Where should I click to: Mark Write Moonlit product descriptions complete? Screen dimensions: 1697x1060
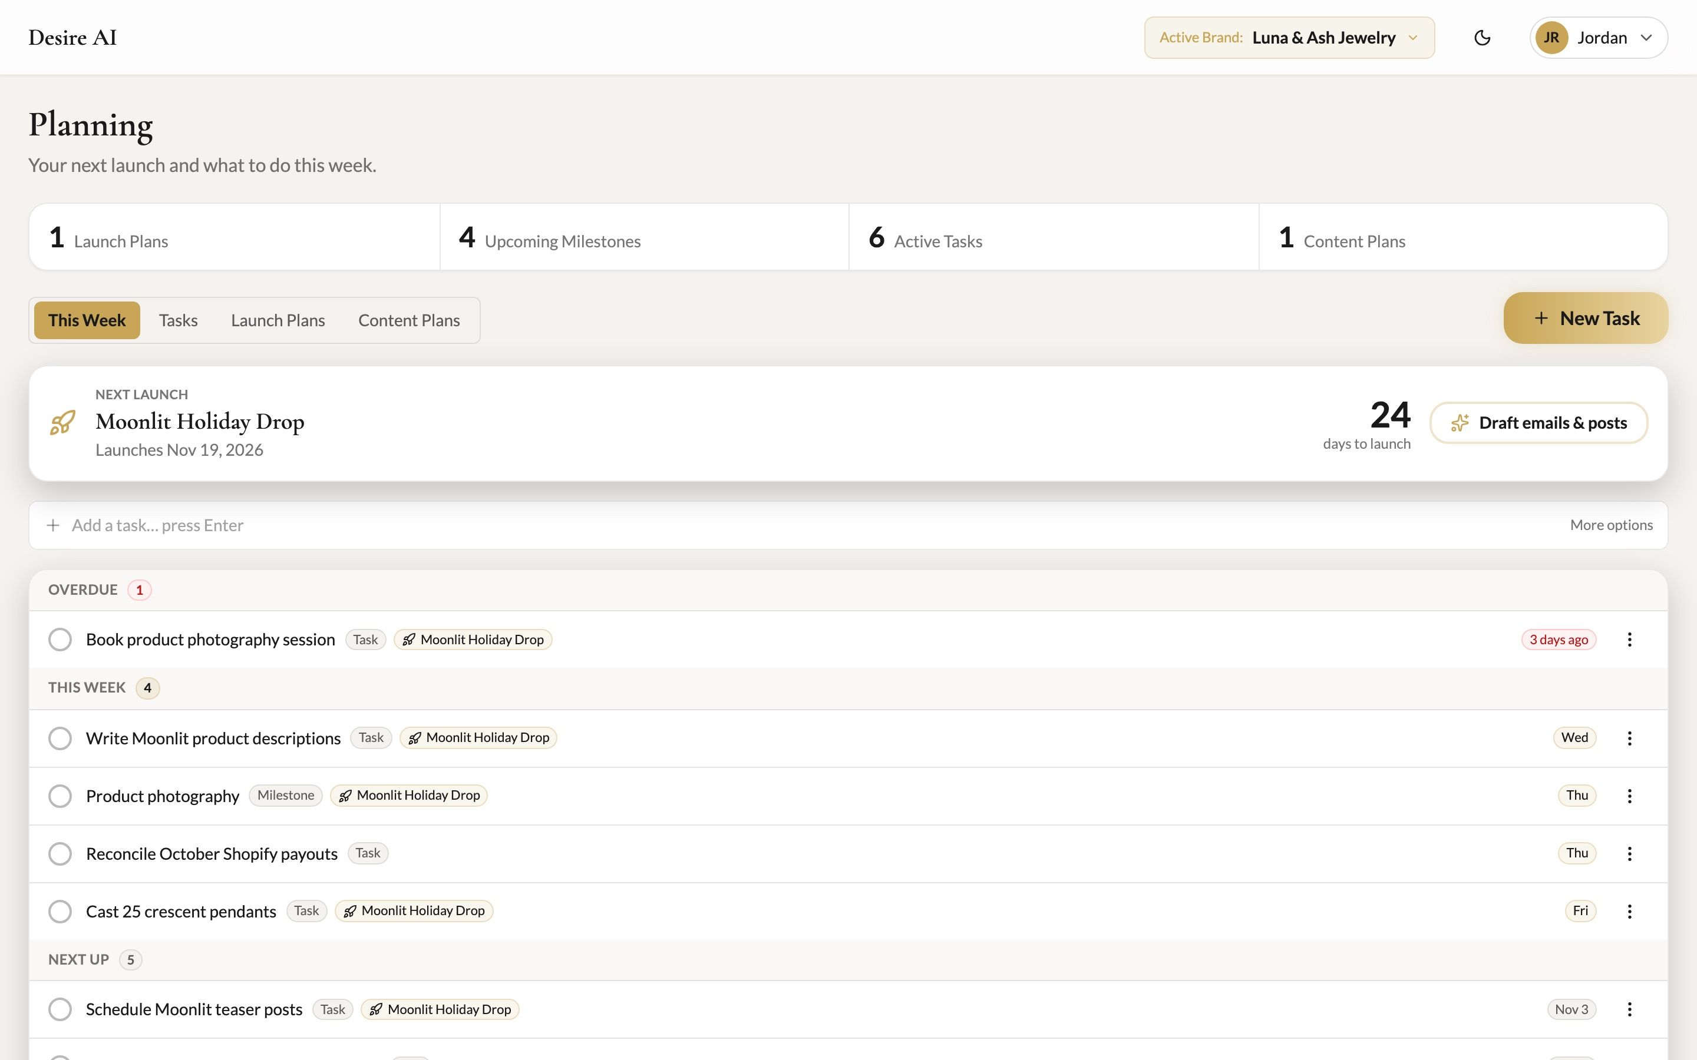[x=60, y=737]
